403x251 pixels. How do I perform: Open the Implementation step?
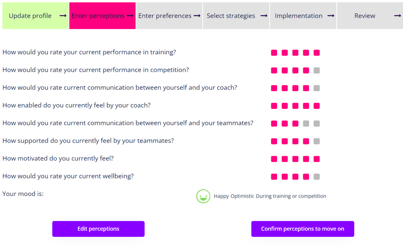click(x=299, y=16)
